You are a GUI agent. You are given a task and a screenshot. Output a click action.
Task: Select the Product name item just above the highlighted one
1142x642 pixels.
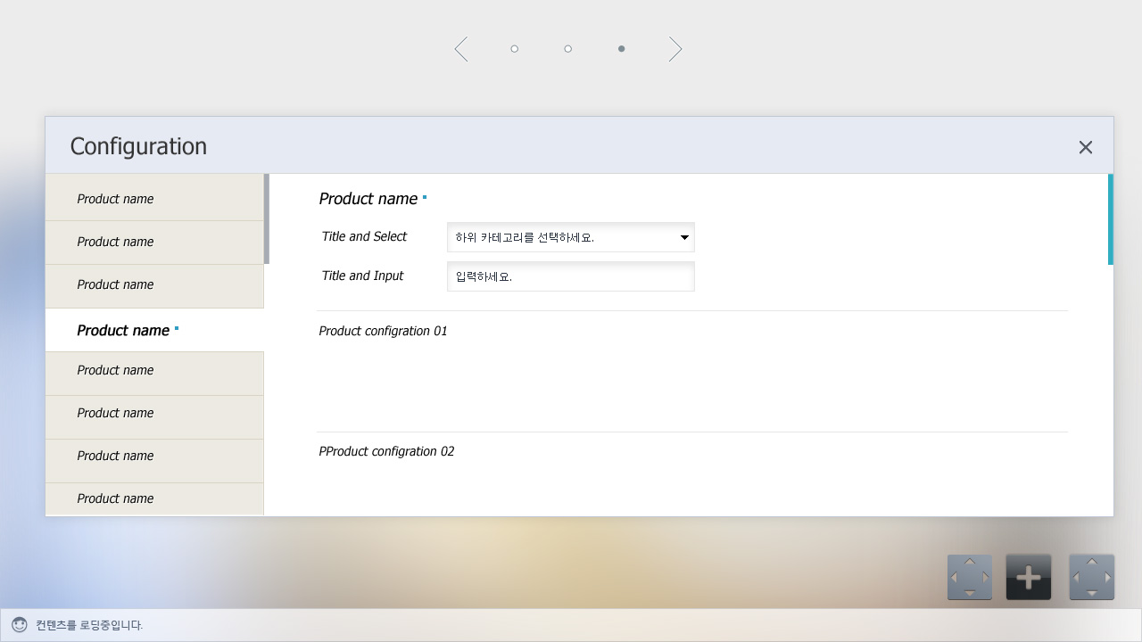click(x=154, y=286)
